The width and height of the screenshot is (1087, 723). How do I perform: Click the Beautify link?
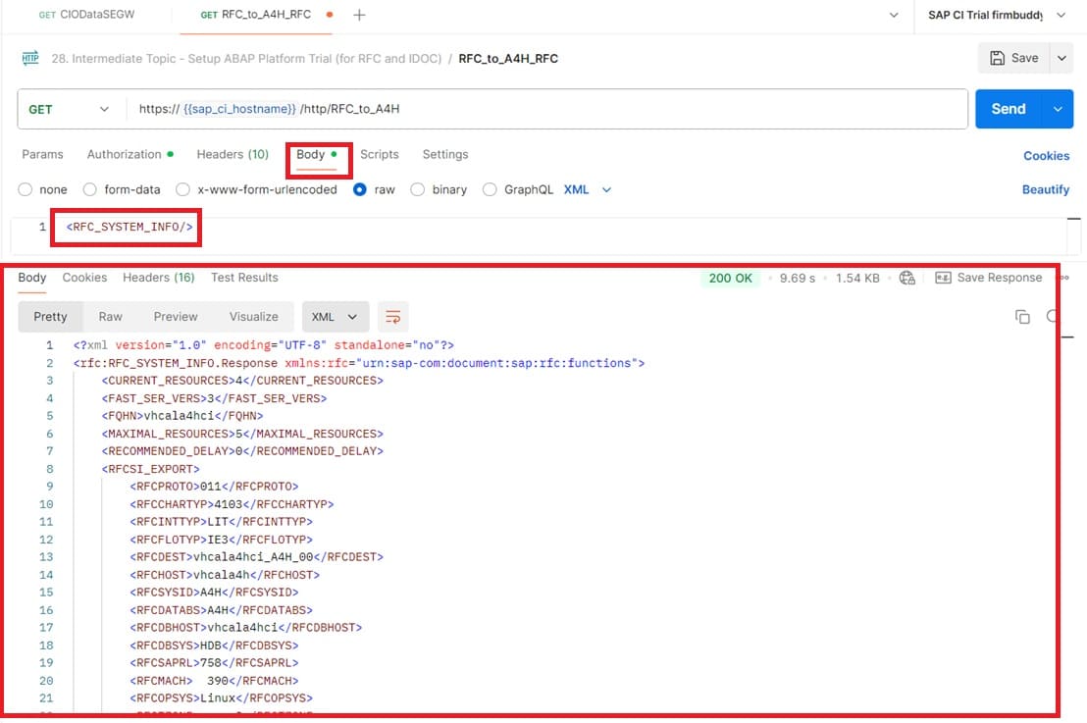click(1045, 189)
